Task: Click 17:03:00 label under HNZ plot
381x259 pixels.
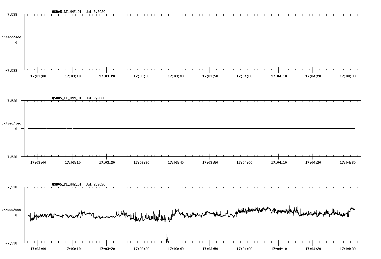Action: click(x=38, y=249)
